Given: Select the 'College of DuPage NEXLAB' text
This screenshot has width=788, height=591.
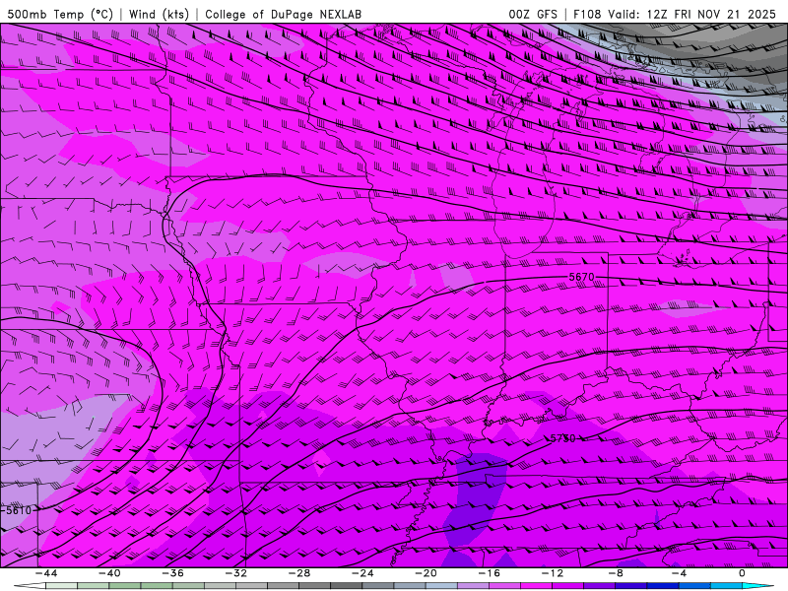Looking at the screenshot, I should coord(283,14).
